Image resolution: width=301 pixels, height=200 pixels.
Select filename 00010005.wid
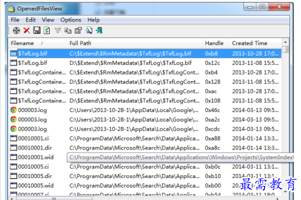(x=36, y=185)
